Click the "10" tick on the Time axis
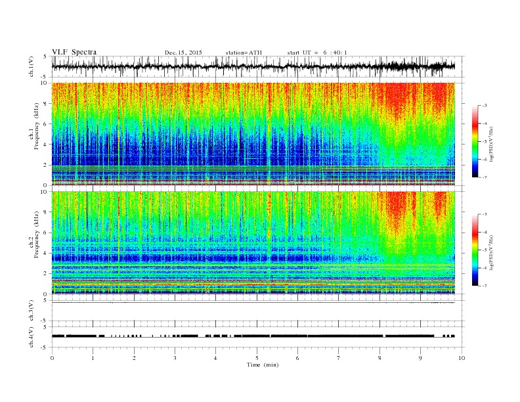The height and width of the screenshot is (402, 520). coord(462,358)
